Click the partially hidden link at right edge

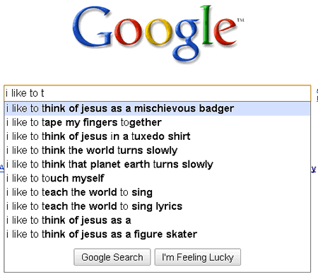point(314,169)
